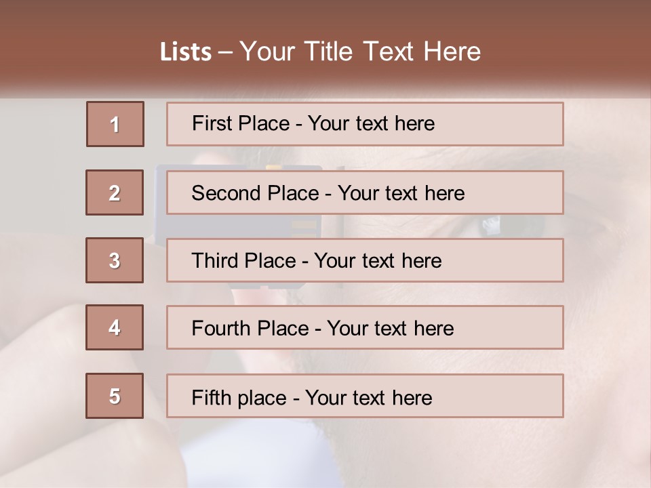The height and width of the screenshot is (488, 651).
Task: Select the number 4 box
Action: [115, 327]
